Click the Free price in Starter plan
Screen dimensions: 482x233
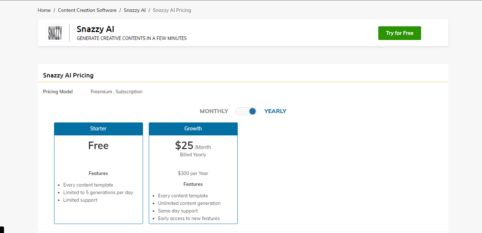pos(98,145)
